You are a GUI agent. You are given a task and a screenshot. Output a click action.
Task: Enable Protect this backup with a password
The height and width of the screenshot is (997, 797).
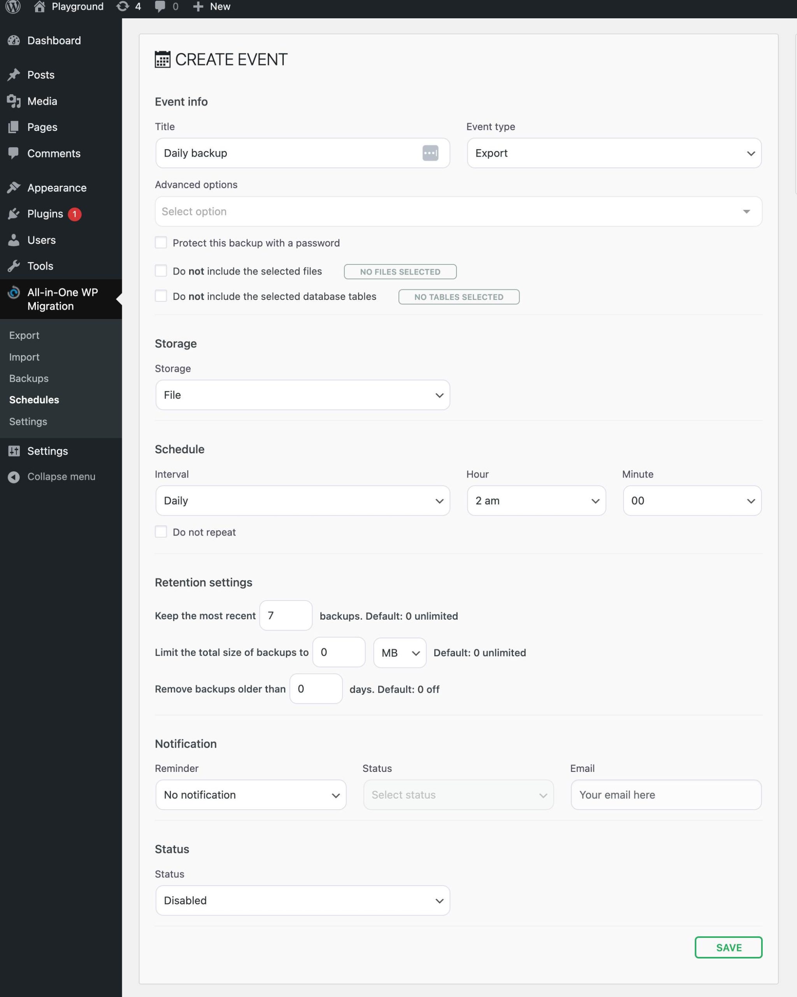tap(161, 243)
